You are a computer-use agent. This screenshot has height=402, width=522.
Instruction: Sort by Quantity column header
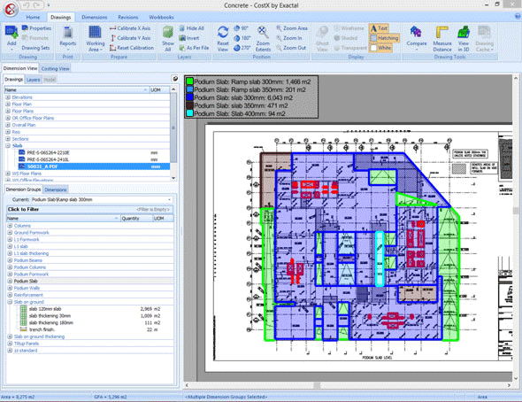coord(136,218)
